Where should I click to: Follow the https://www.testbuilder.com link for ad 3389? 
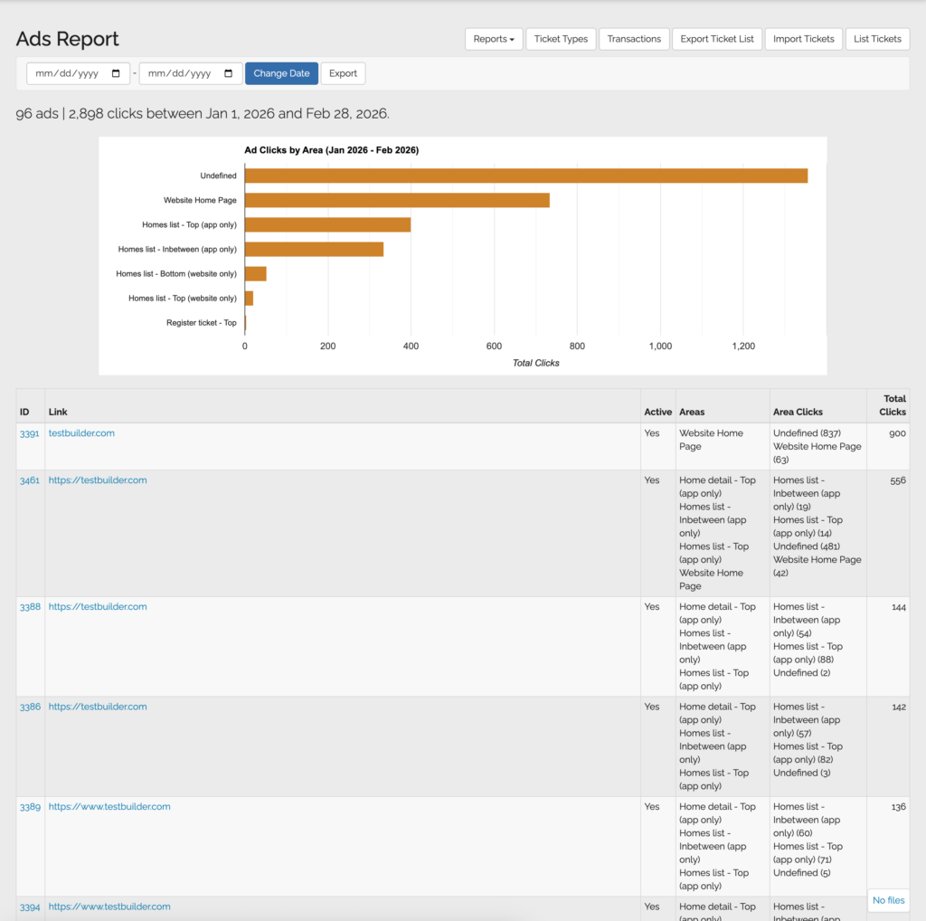tap(109, 807)
